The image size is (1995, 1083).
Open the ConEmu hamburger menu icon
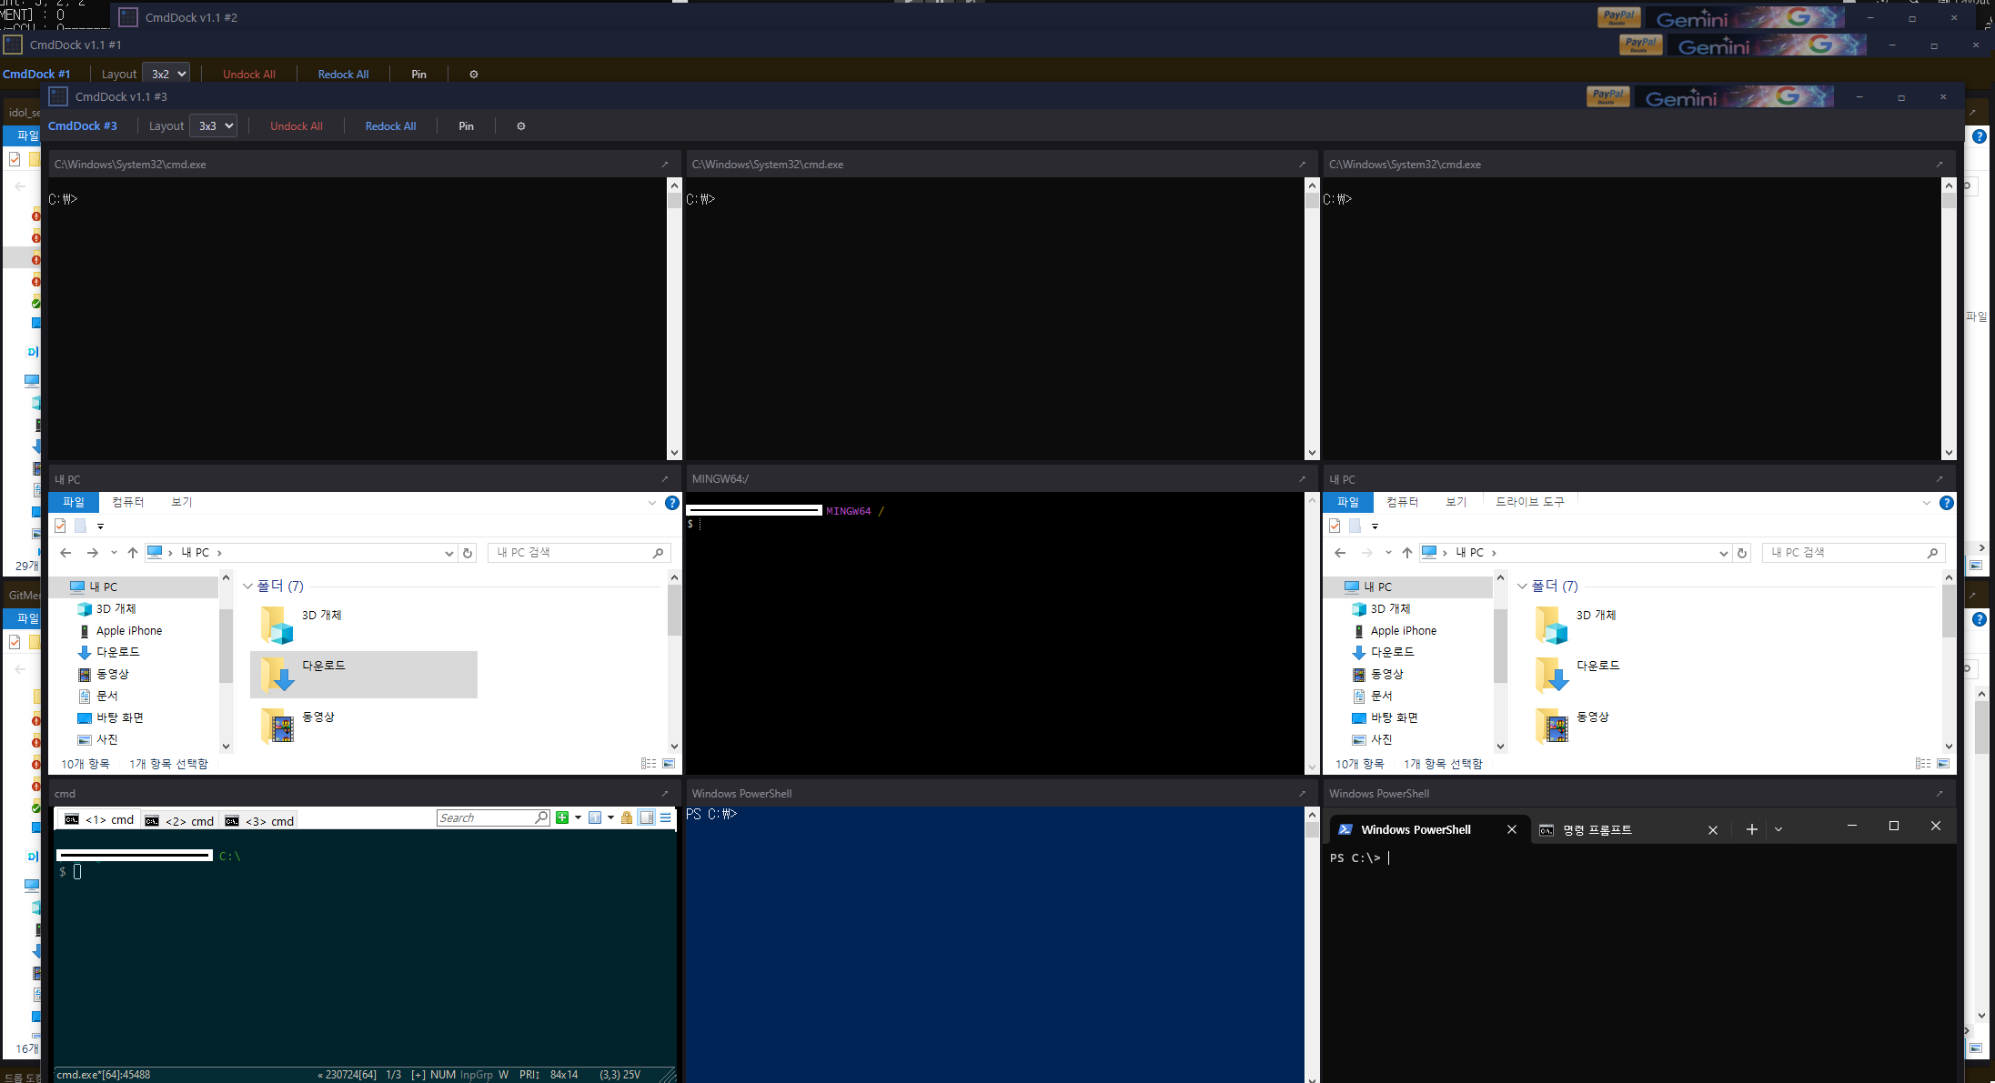666,817
